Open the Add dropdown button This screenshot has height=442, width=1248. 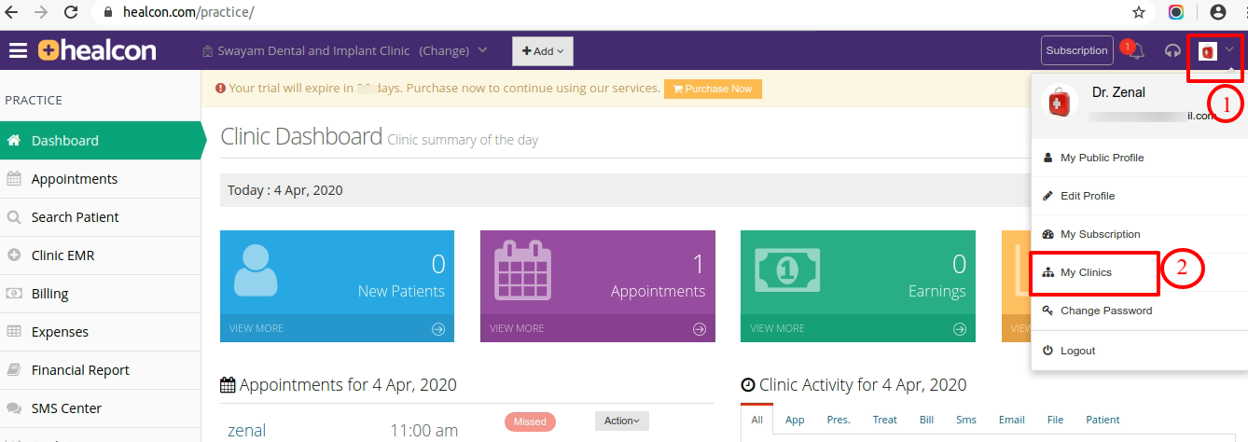click(x=543, y=51)
